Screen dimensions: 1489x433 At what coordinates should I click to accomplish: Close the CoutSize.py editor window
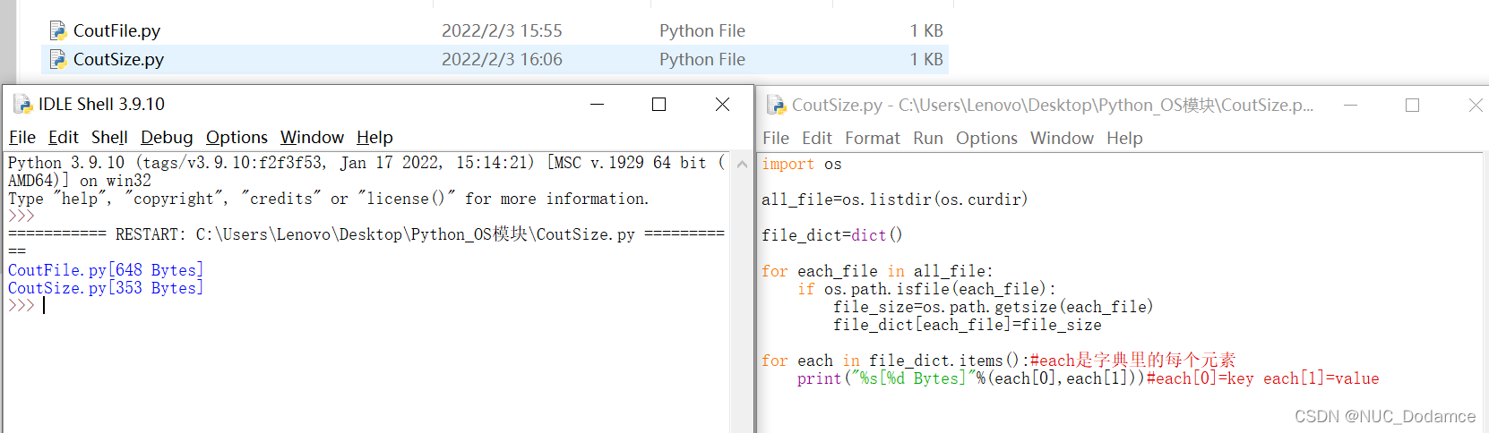point(1475,106)
